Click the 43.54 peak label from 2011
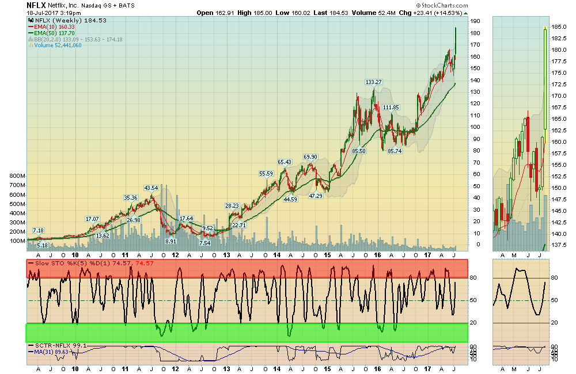The image size is (576, 374). pyautogui.click(x=151, y=188)
